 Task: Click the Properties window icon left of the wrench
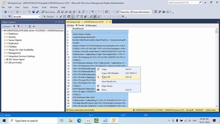pyautogui.click(x=156, y=12)
